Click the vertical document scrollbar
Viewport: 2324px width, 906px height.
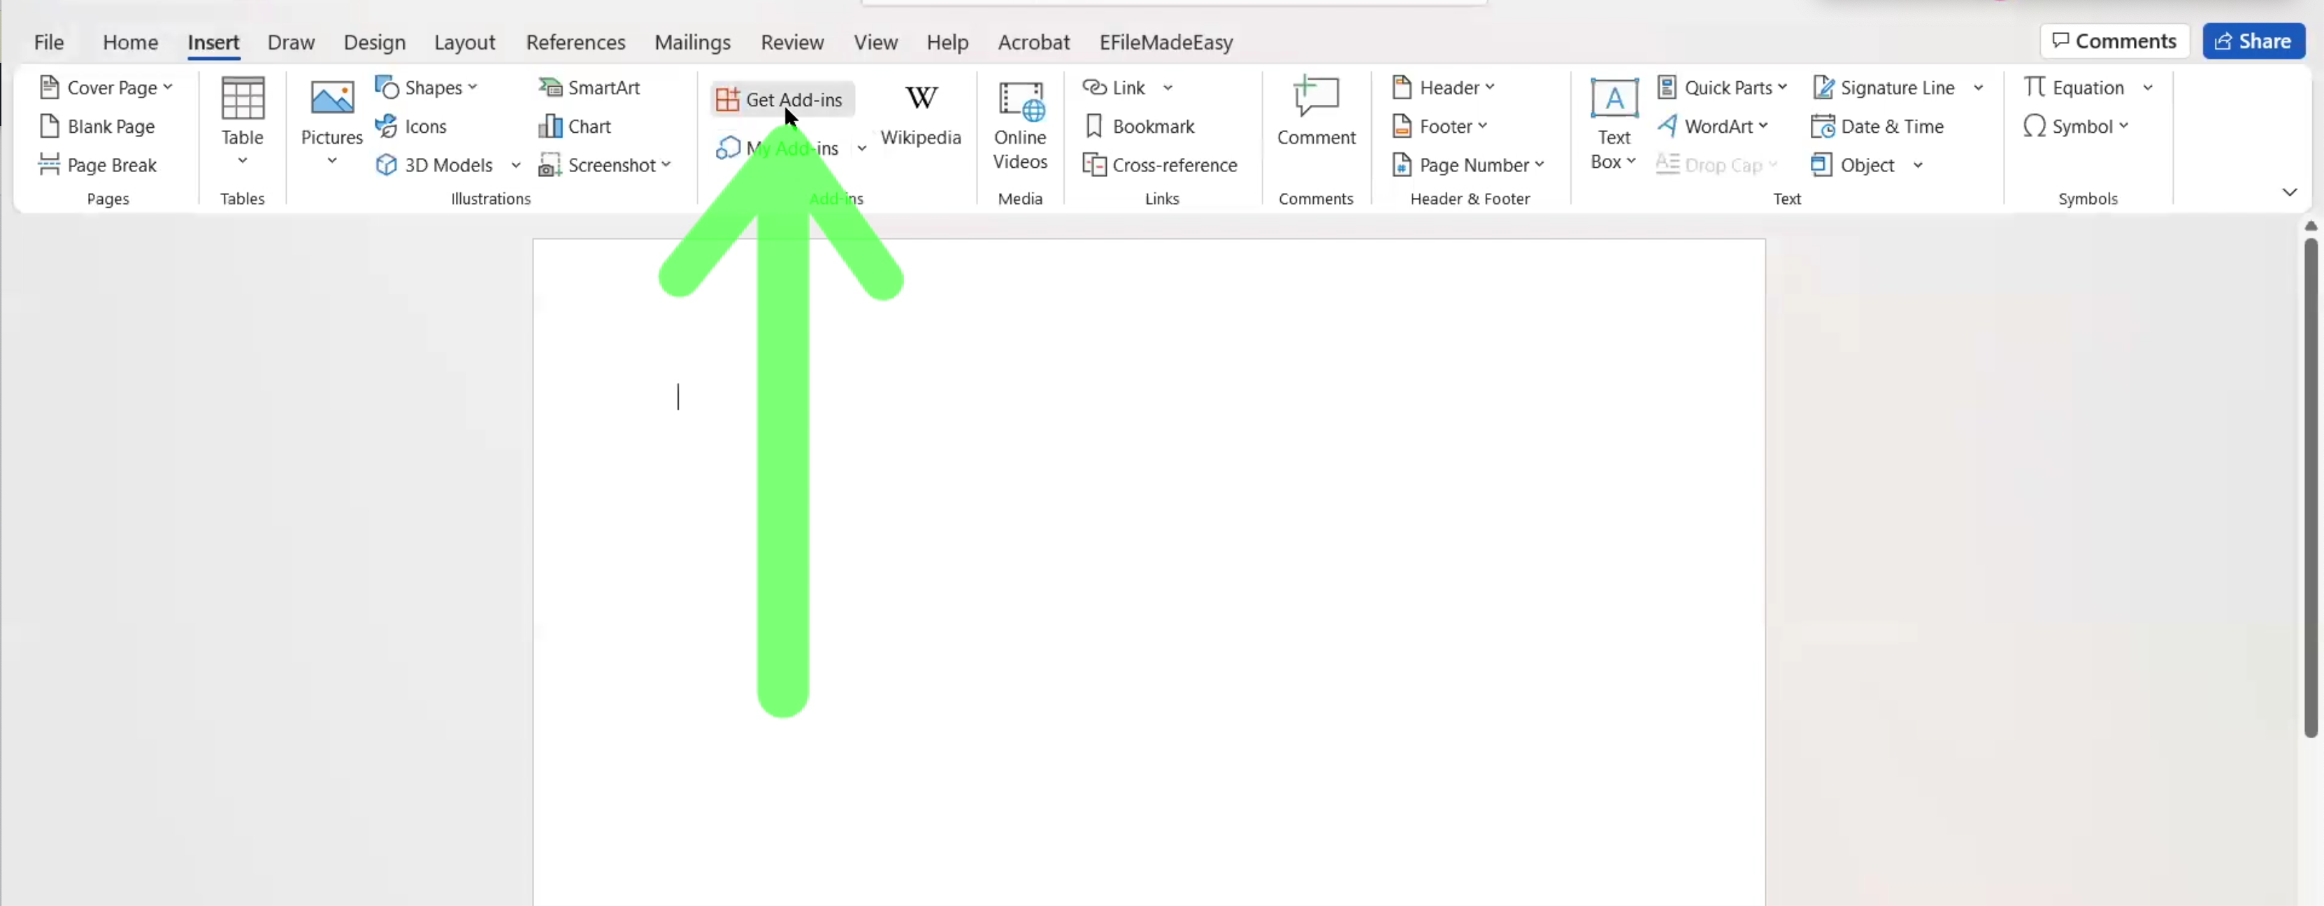pyautogui.click(x=2309, y=487)
